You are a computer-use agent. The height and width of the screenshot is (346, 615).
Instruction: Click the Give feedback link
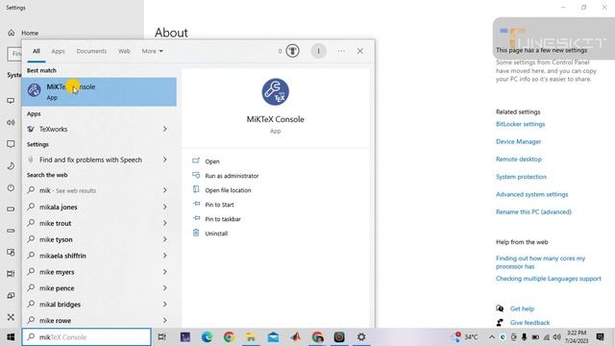(529, 323)
